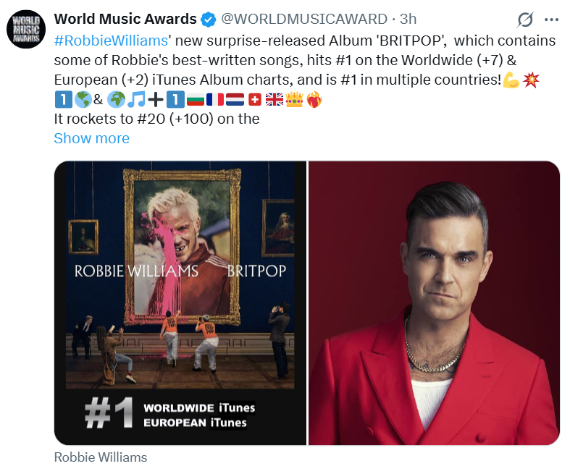
Task: Click the France flag emoji
Action: coord(215,99)
